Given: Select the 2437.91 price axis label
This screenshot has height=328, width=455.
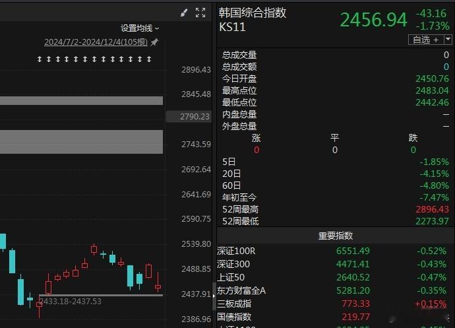Looking at the screenshot, I should [x=196, y=294].
